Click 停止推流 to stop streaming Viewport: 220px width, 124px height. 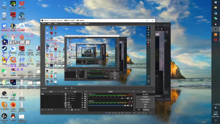[145, 94]
